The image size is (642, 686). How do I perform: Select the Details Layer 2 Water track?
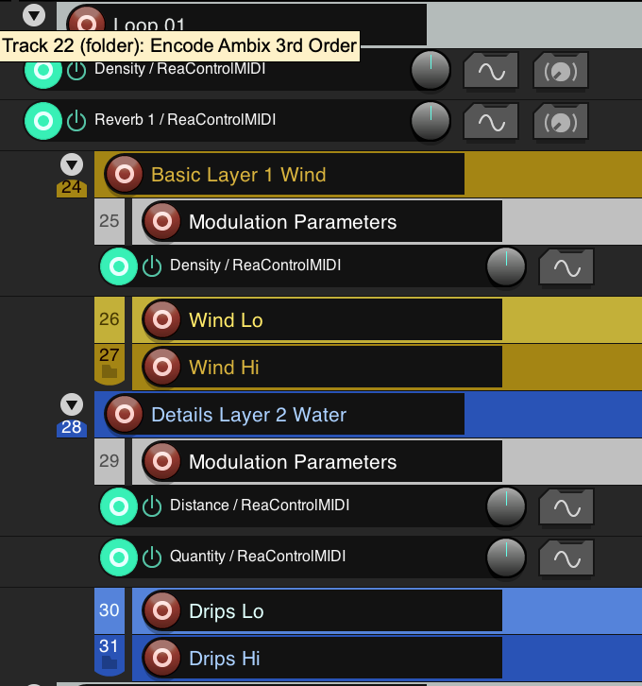pyautogui.click(x=248, y=415)
